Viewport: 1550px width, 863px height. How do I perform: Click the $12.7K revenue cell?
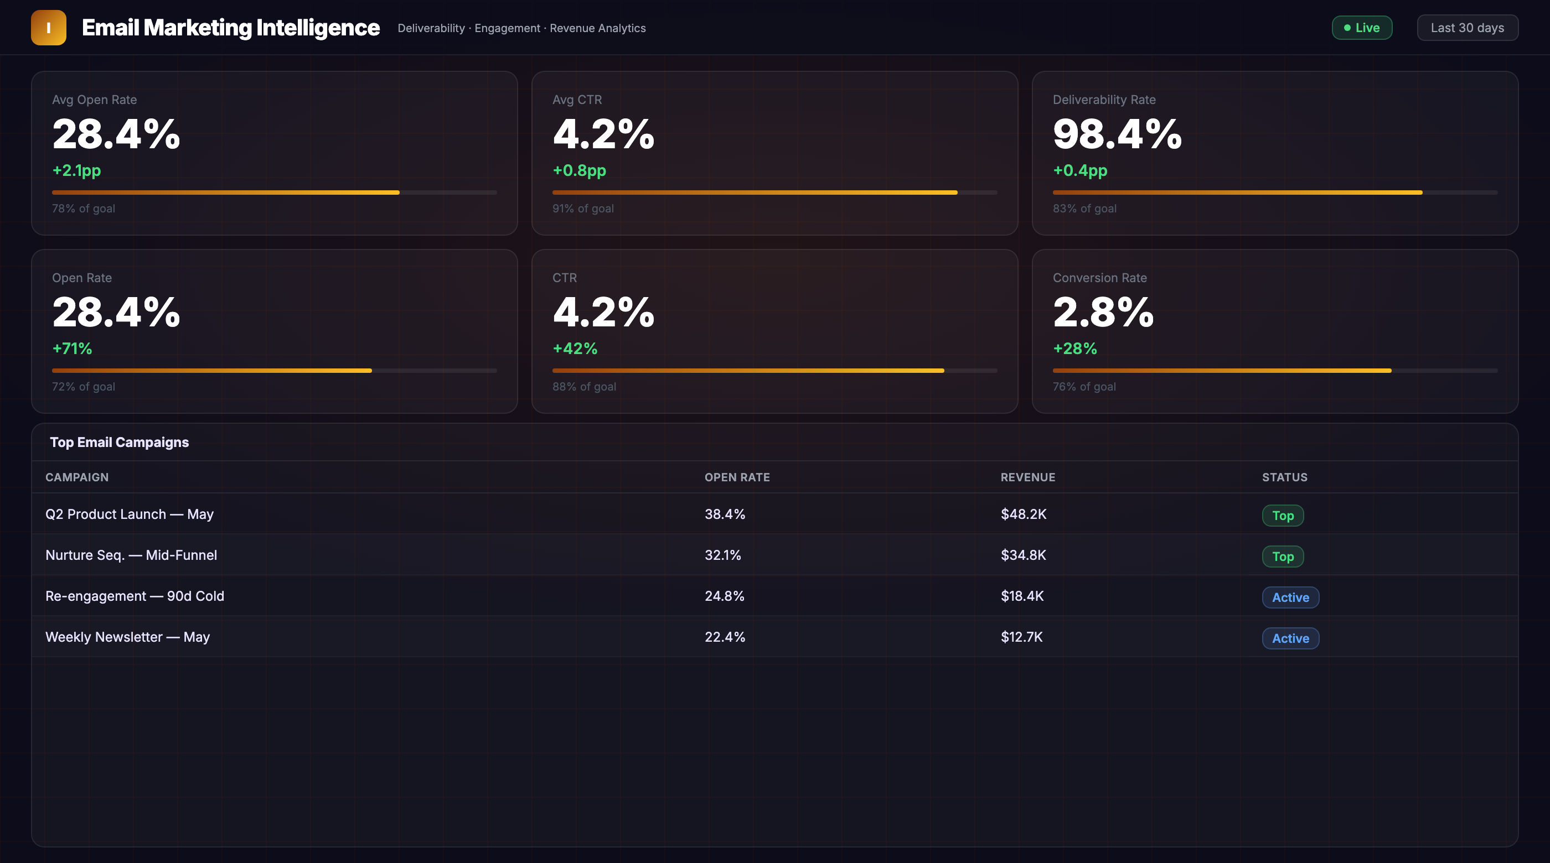click(1022, 637)
